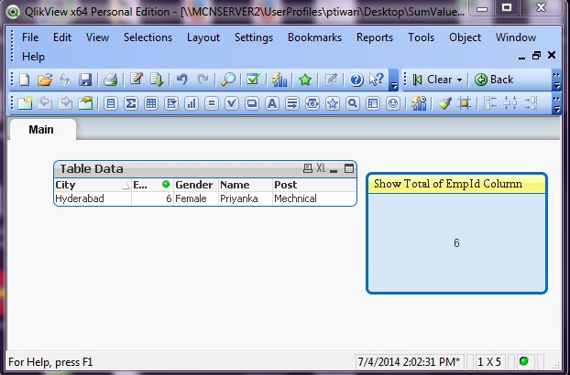Create a Chart object
The width and height of the screenshot is (570, 375).
(x=192, y=103)
